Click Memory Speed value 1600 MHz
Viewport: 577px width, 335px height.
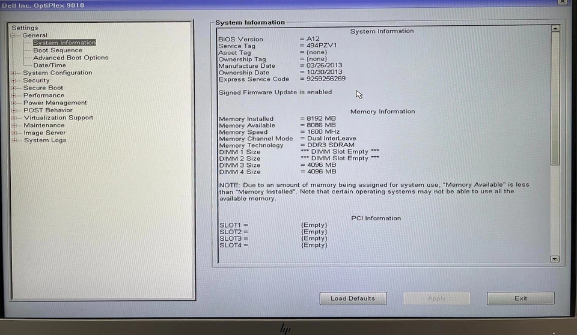point(323,131)
